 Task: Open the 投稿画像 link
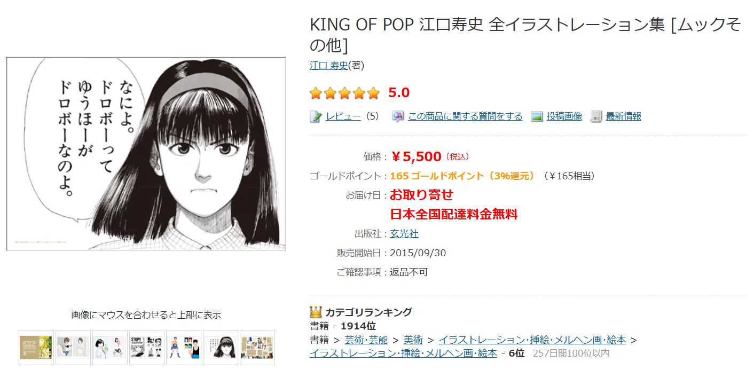[564, 116]
